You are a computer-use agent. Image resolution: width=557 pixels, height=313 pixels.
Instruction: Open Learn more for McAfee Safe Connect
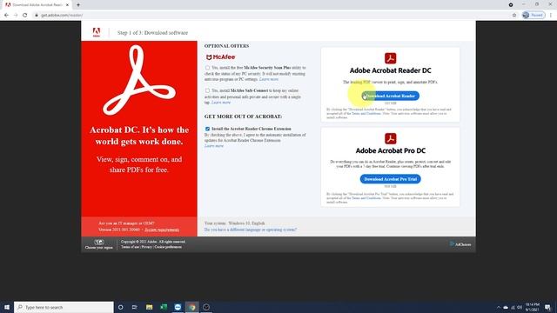coord(221,103)
